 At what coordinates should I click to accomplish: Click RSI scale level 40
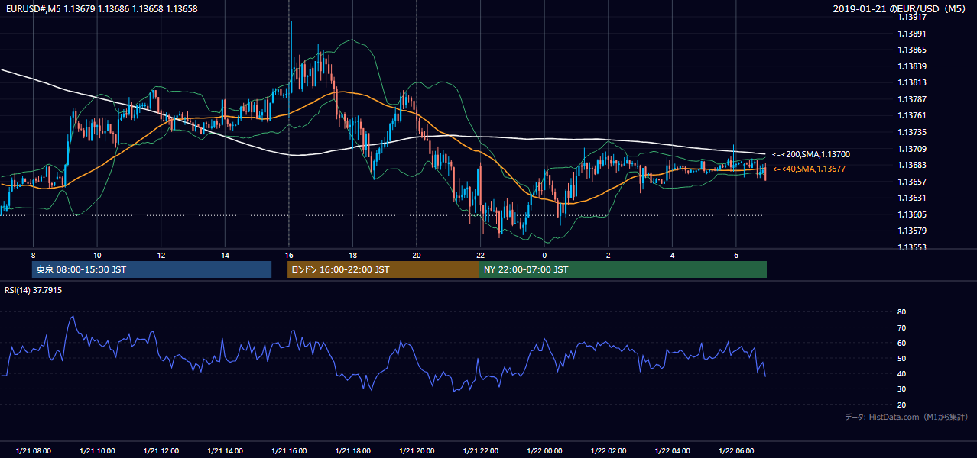[901, 374]
